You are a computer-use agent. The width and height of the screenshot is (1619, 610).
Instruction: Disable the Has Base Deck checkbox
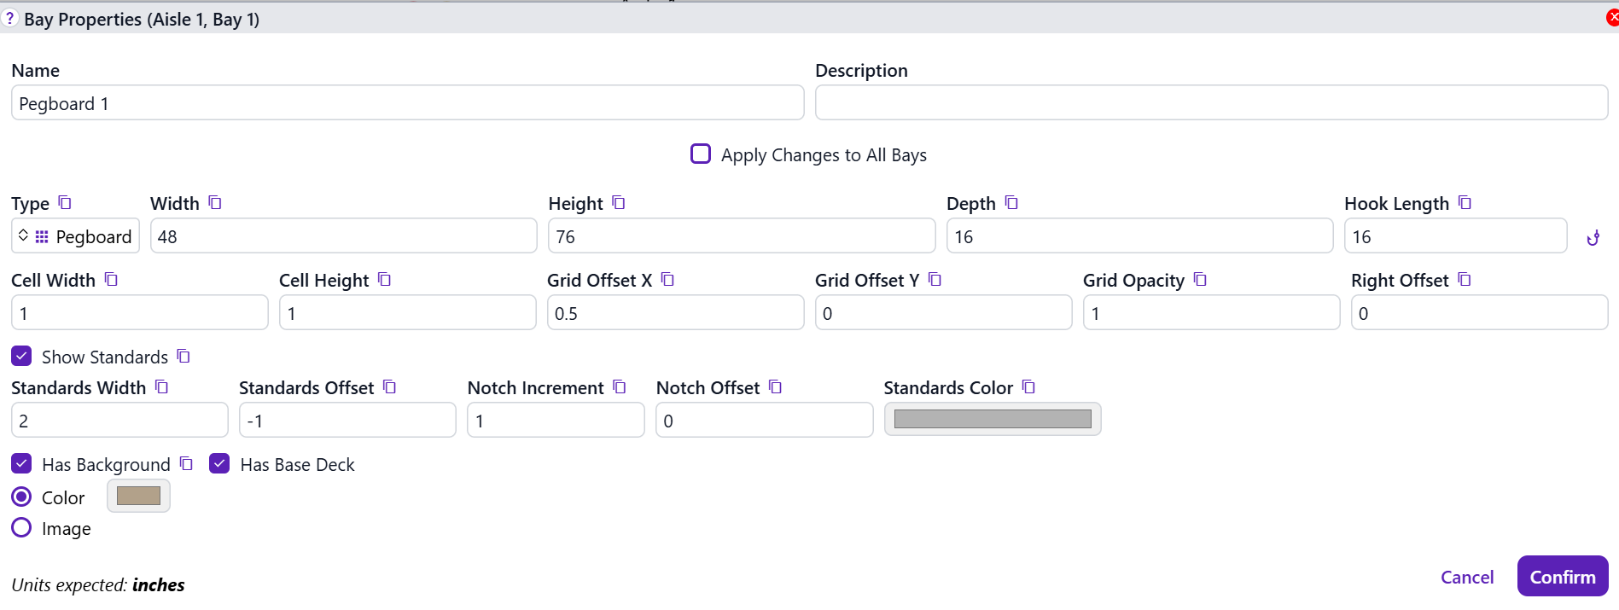(219, 463)
